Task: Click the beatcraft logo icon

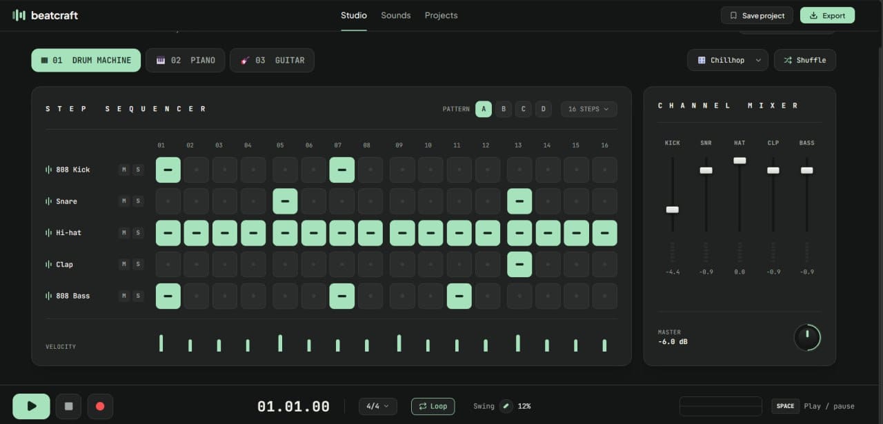Action: [x=19, y=15]
